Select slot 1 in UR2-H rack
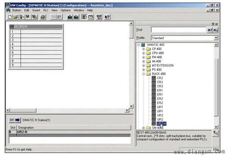This screenshot has height=157, width=227. point(36,32)
